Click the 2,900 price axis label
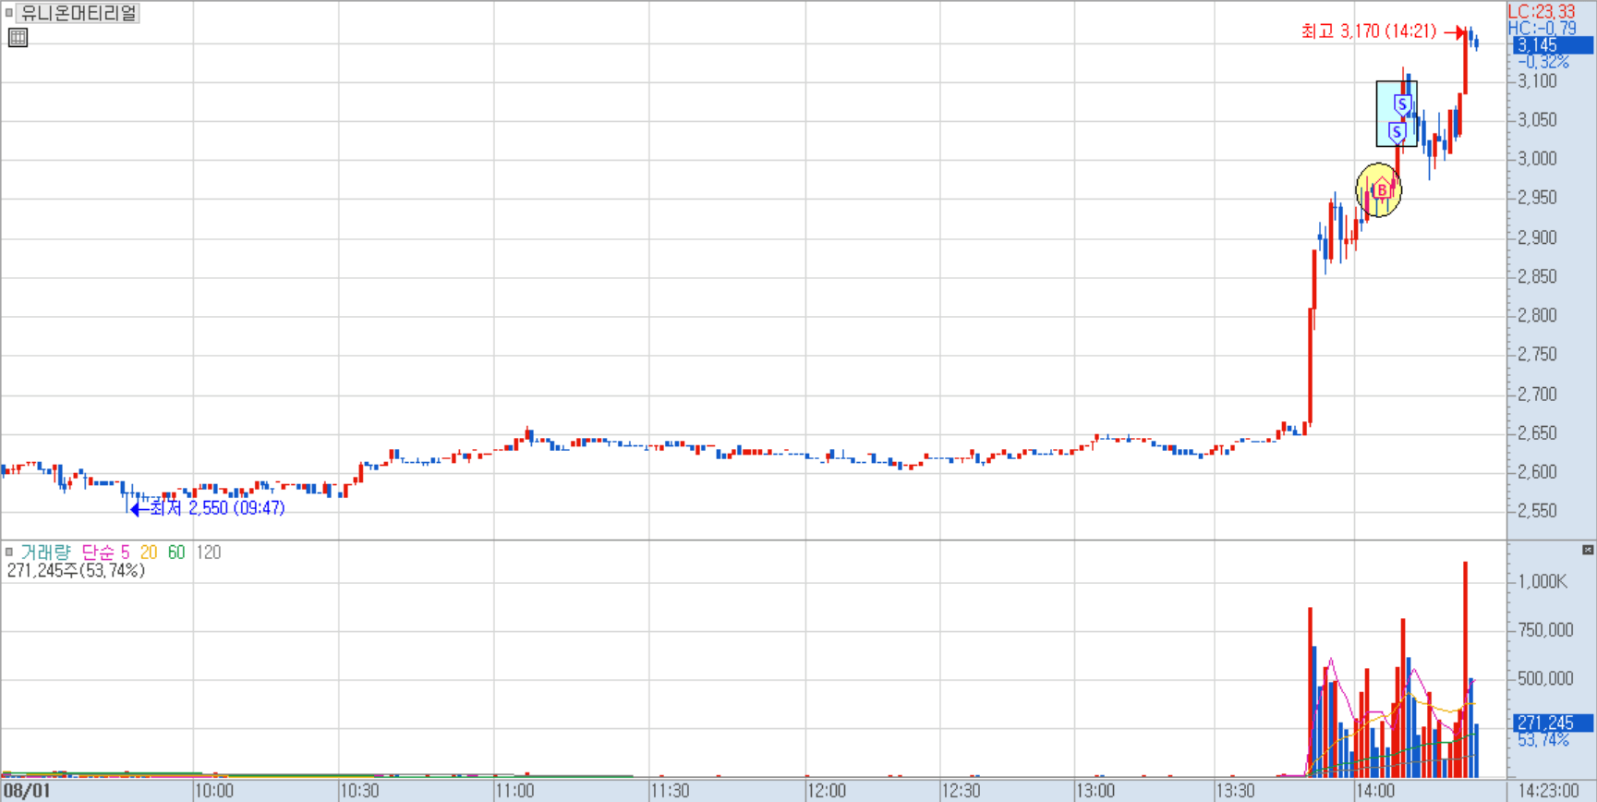The width and height of the screenshot is (1597, 802). tap(1538, 237)
